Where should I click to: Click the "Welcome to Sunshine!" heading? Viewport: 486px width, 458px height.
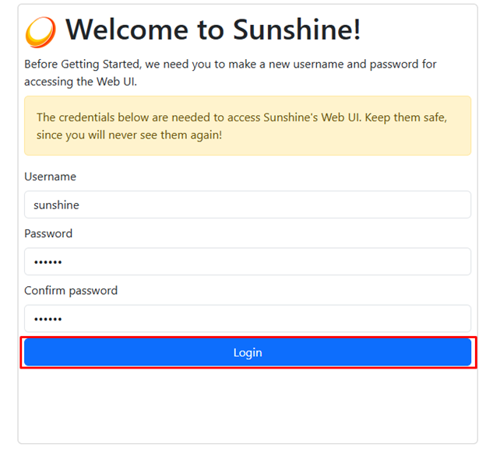pyautogui.click(x=213, y=30)
